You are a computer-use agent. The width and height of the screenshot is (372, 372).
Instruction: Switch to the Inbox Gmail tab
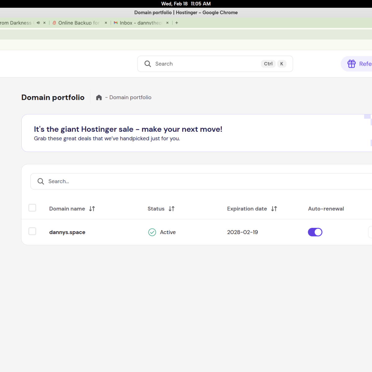[x=139, y=23]
